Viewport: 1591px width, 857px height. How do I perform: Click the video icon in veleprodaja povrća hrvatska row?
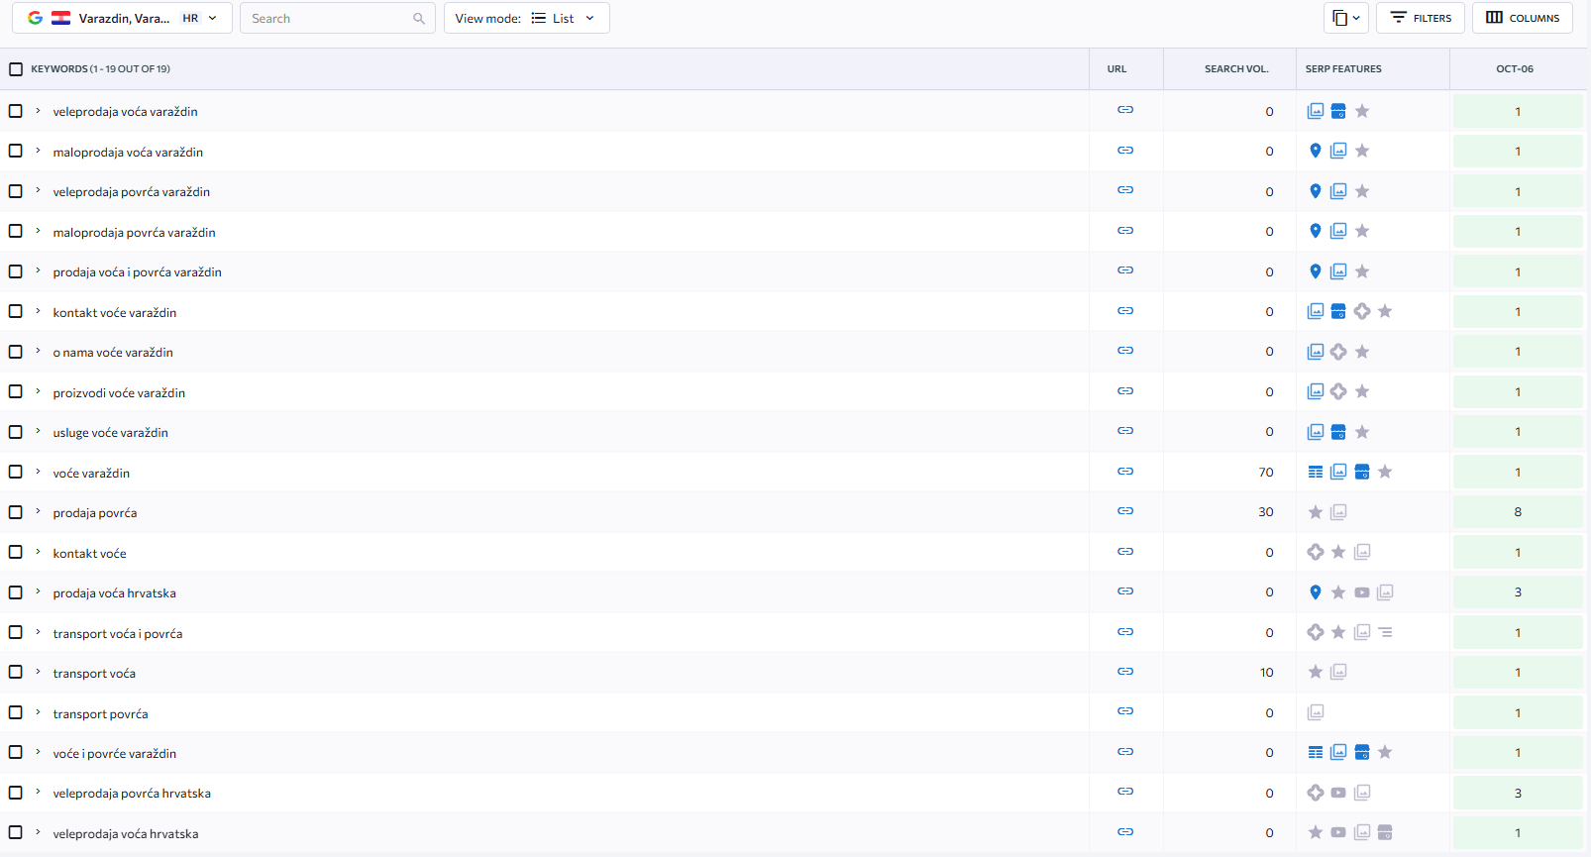click(x=1338, y=793)
